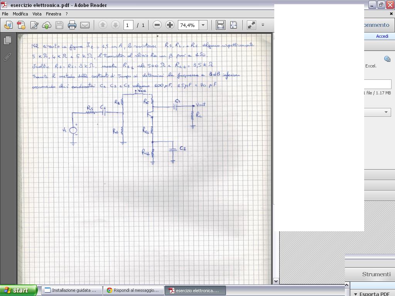
Task: Open the Vista menu
Action: [x=37, y=14]
